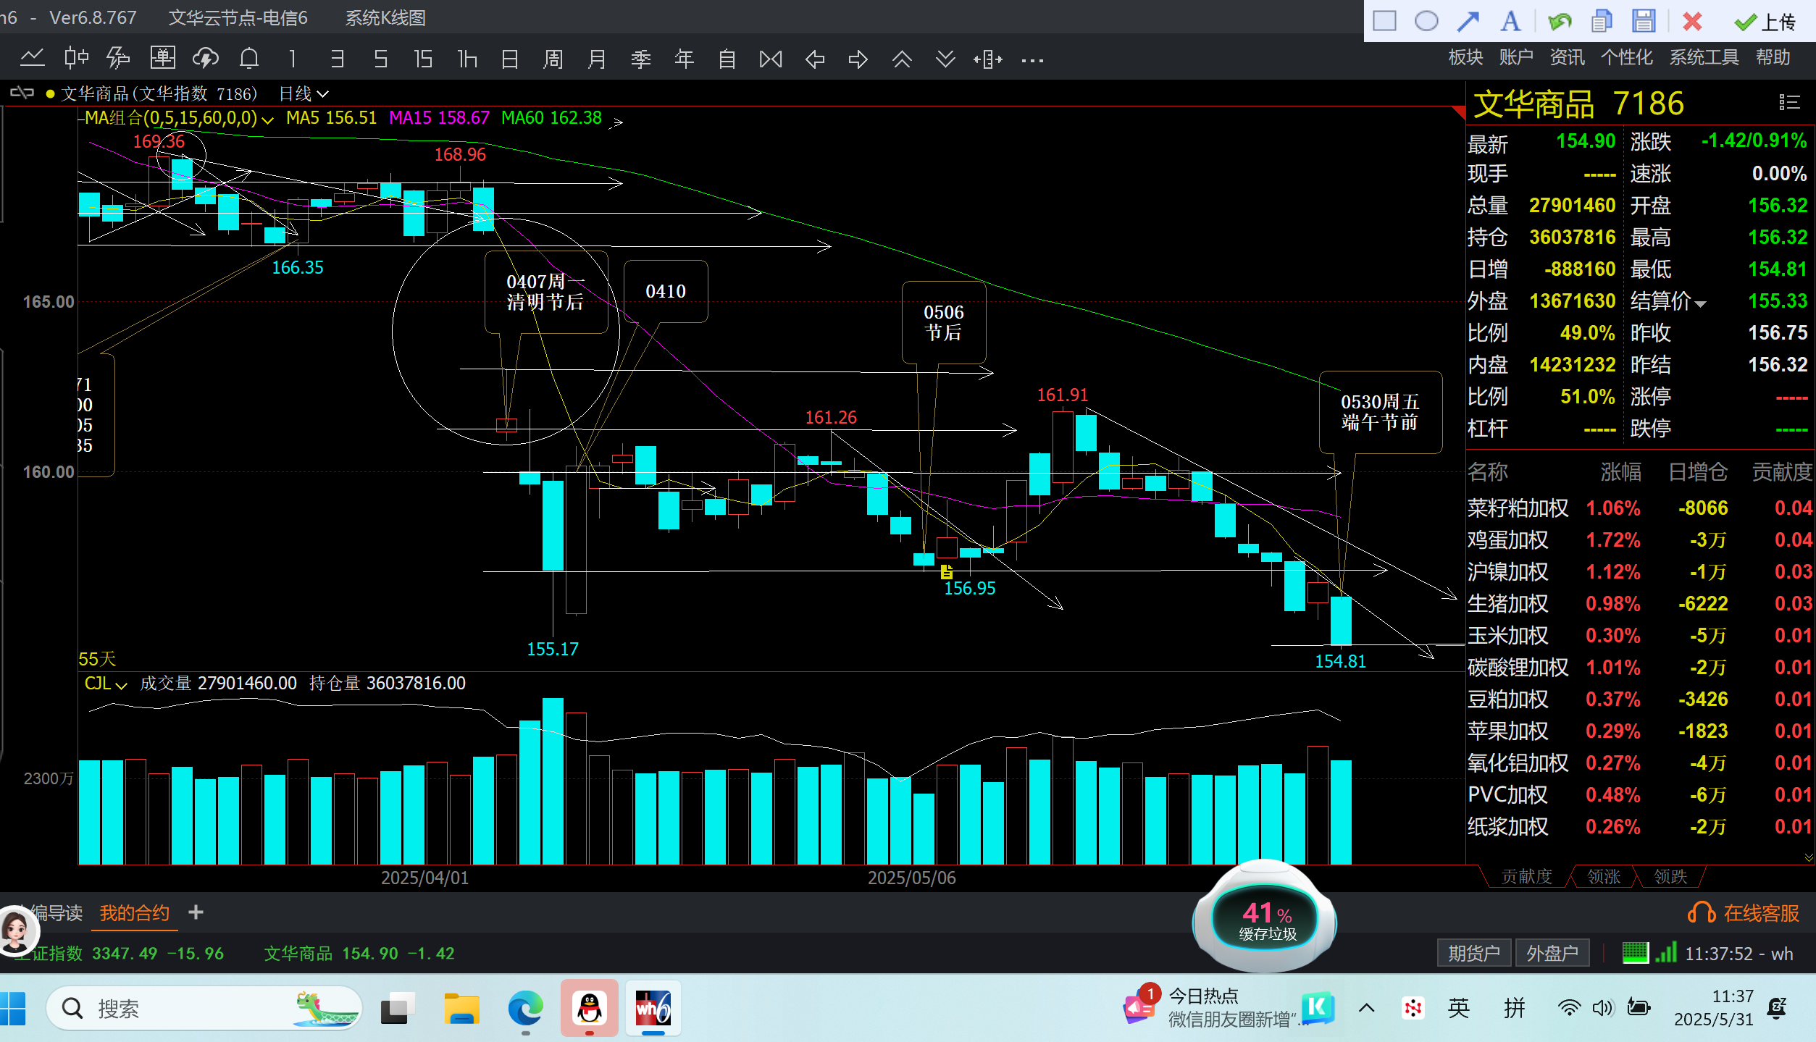Image resolution: width=1816 pixels, height=1042 pixels.
Task: Expand the 日线 period dropdown
Action: 304,93
